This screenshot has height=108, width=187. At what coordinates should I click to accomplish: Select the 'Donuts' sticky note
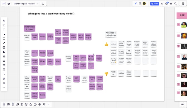click(x=42, y=95)
